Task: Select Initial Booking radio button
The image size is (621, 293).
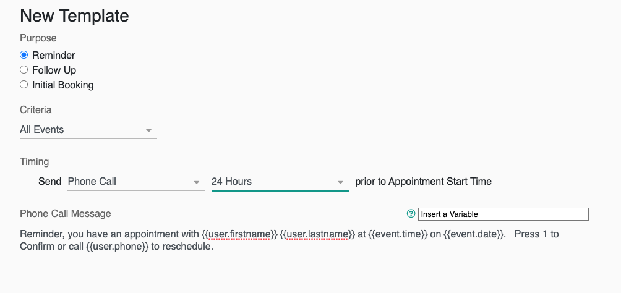Action: tap(24, 85)
